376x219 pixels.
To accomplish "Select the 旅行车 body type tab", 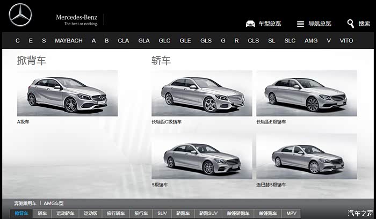I will (x=141, y=213).
